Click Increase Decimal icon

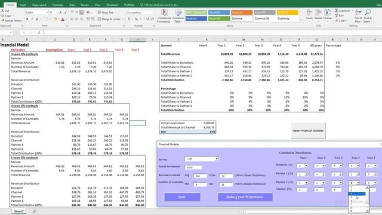coord(147,19)
